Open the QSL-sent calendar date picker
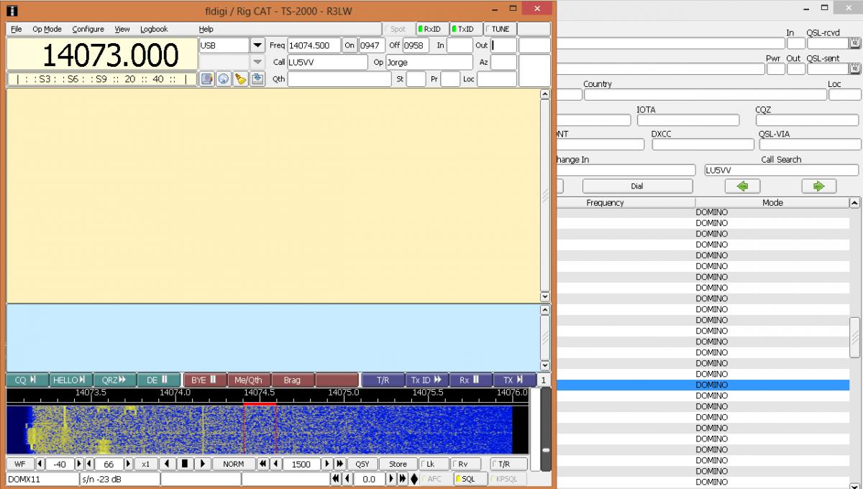This screenshot has width=863, height=489. point(854,69)
